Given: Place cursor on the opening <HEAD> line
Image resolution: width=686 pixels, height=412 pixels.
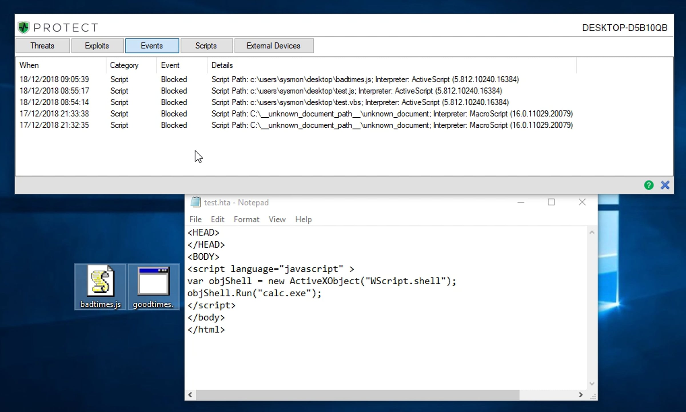Looking at the screenshot, I should click(x=203, y=233).
